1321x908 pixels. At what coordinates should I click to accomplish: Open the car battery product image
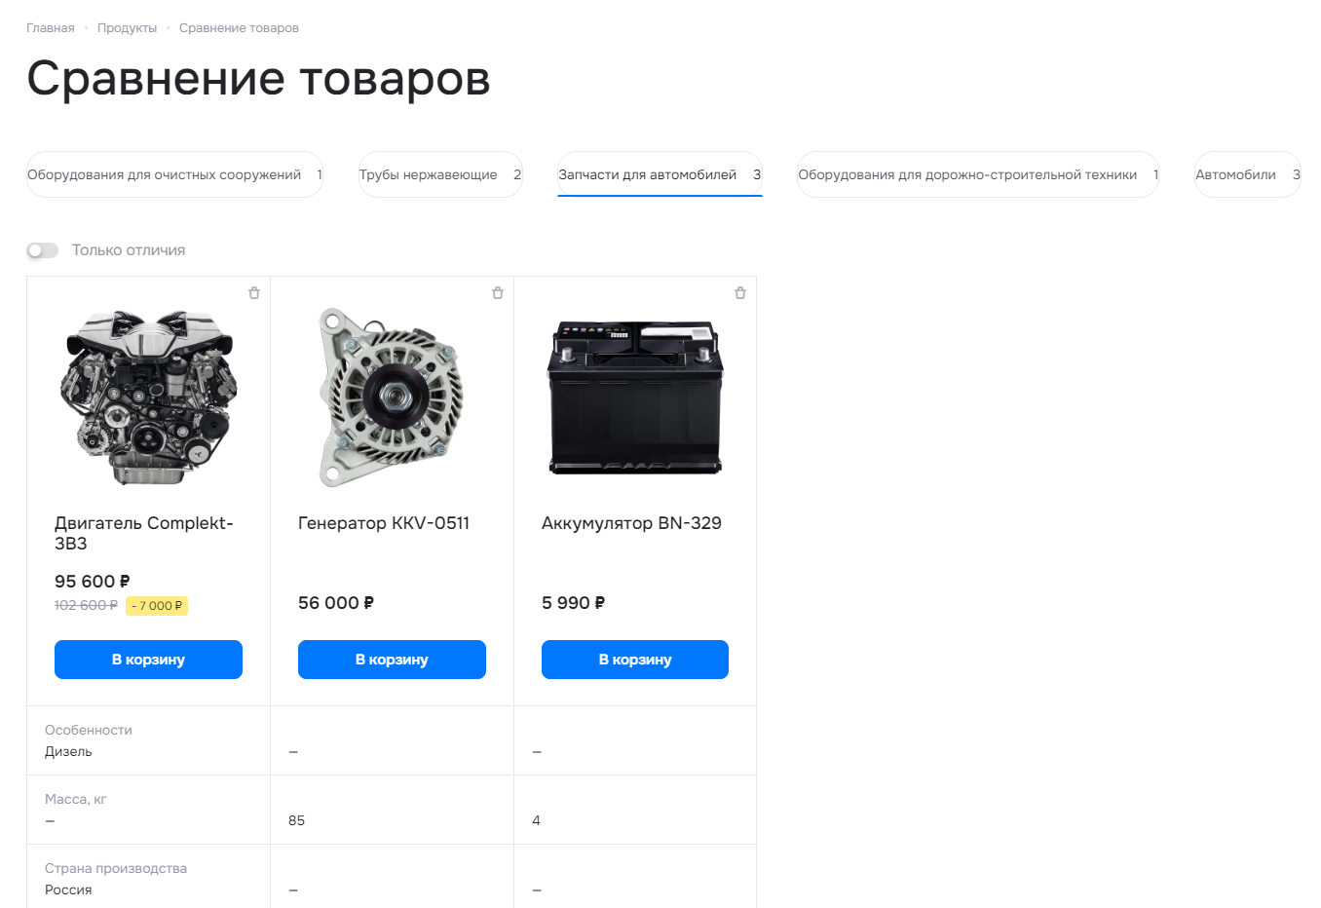[635, 397]
